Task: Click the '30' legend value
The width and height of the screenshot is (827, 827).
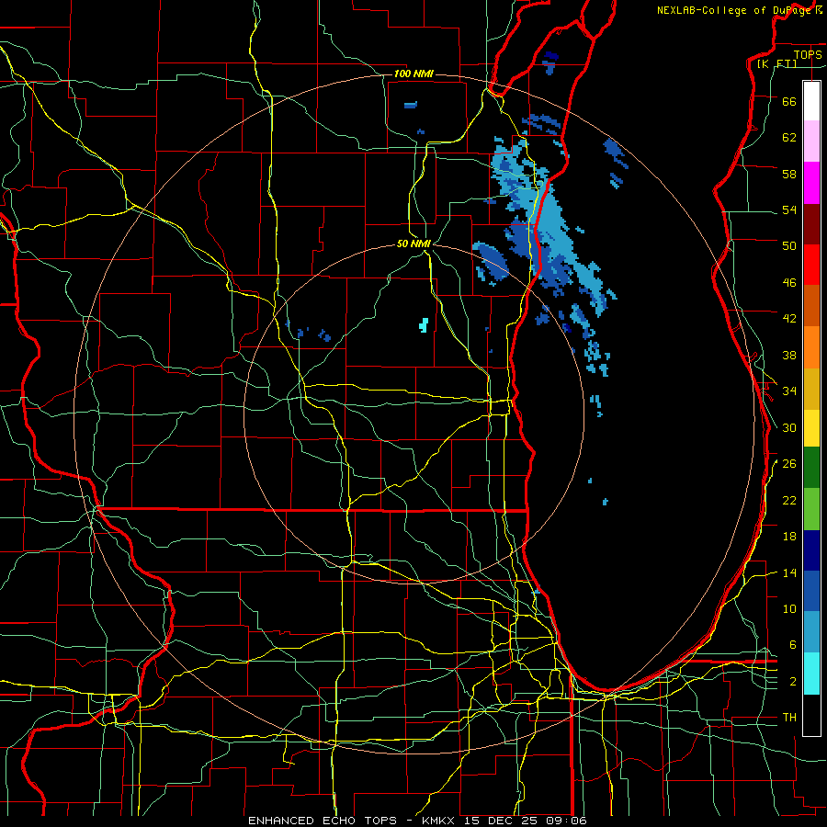Action: (x=789, y=427)
